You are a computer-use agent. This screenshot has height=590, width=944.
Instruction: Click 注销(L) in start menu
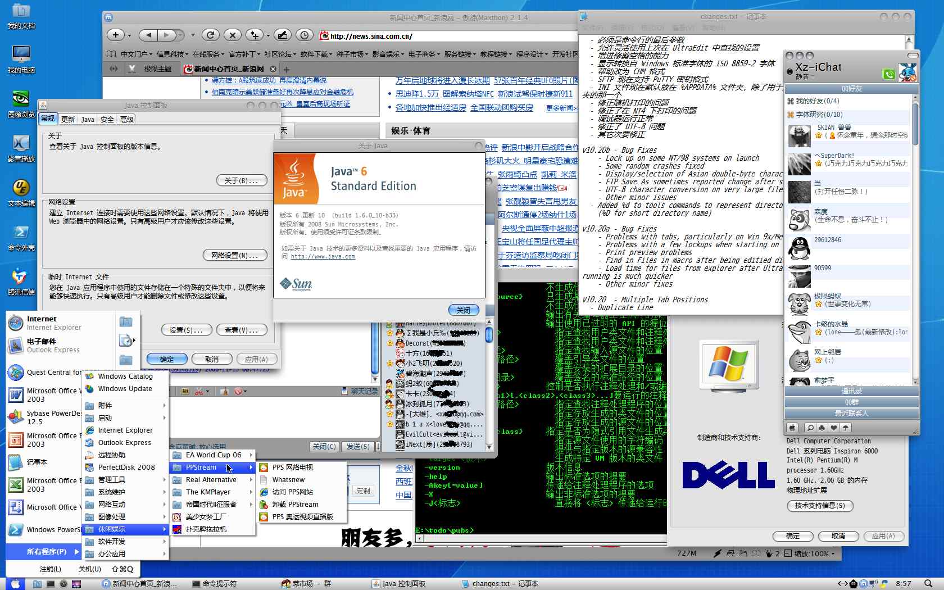coord(51,569)
